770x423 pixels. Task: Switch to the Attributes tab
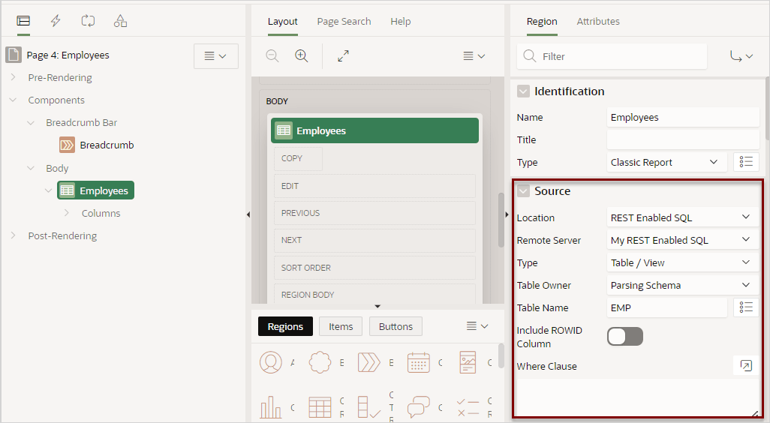point(598,22)
